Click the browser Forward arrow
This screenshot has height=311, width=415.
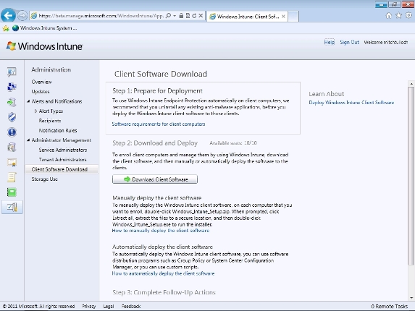click(x=22, y=16)
